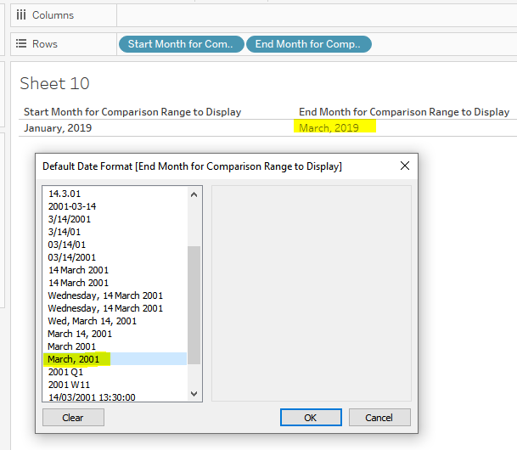This screenshot has width=517, height=450.
Task: Select the highlighted March, 2001 format
Action: (x=115, y=359)
